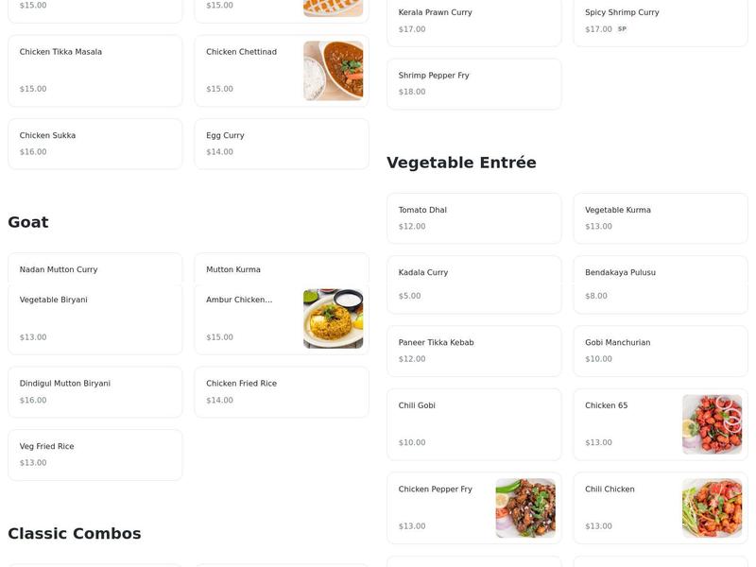Open the Tomato Dhal item card
756x567 pixels.
472,217
